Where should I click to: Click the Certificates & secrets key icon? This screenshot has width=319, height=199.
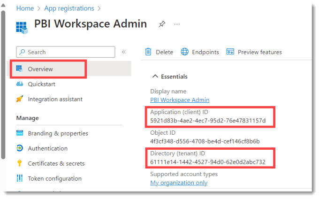20,163
